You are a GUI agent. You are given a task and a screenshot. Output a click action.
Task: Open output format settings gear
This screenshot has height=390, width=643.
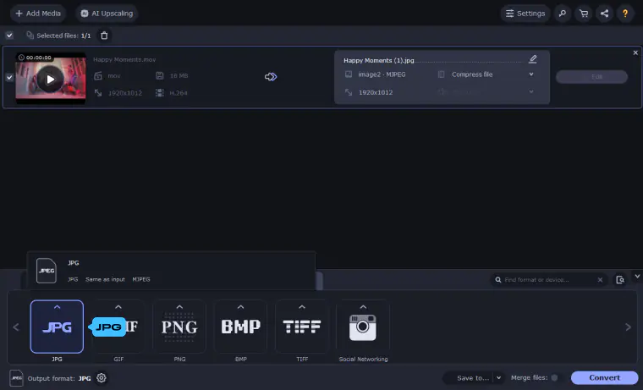[x=102, y=377]
